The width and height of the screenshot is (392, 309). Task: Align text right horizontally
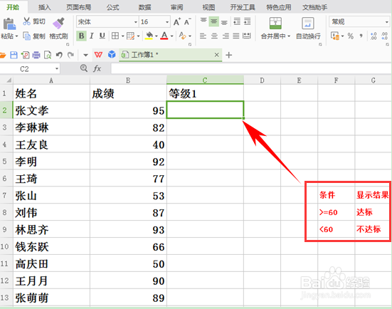click(226, 36)
